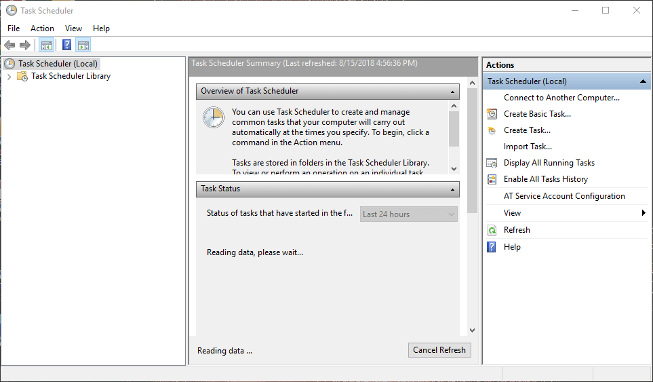Open the Last 24 hours dropdown

point(408,214)
